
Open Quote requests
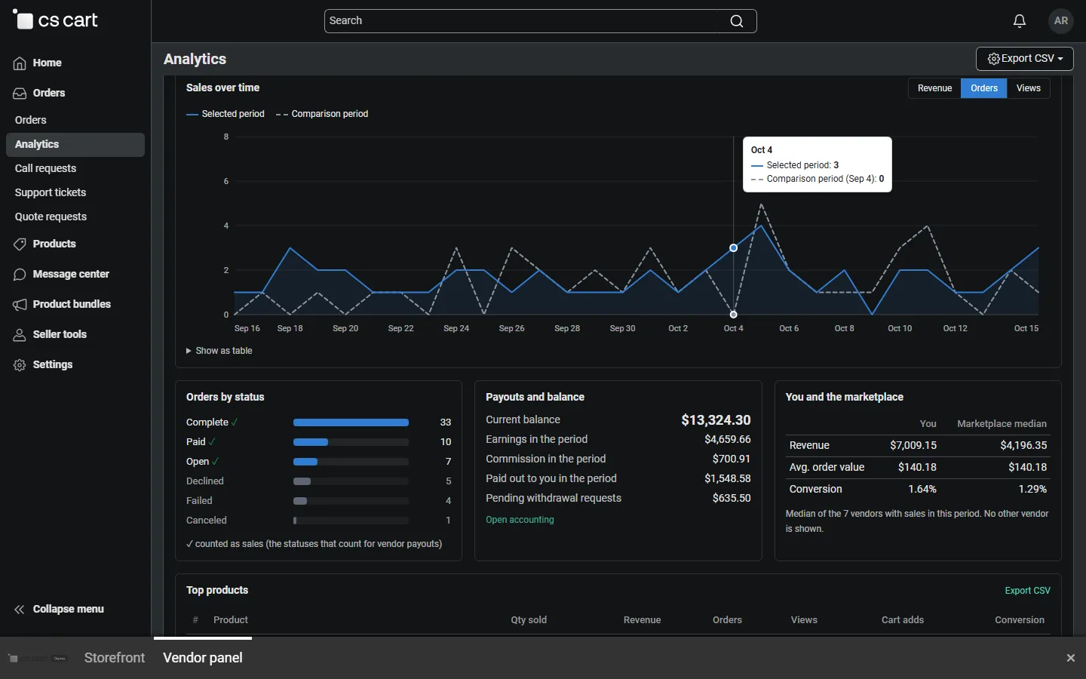[x=51, y=217]
